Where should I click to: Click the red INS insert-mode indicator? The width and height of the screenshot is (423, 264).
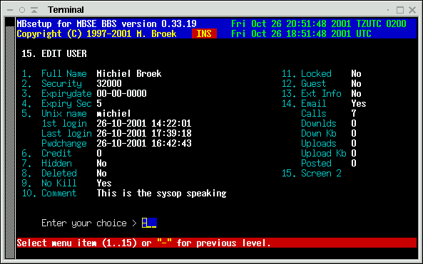[204, 33]
